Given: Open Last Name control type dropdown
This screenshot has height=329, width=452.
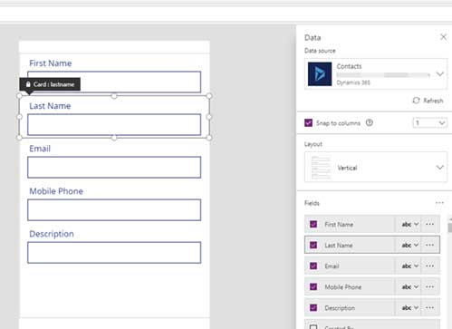Looking at the screenshot, I should (x=409, y=245).
